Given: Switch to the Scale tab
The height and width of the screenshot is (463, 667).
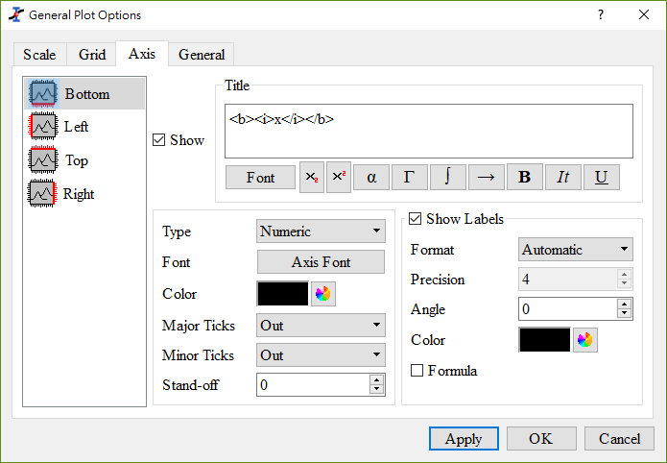Looking at the screenshot, I should [x=39, y=55].
